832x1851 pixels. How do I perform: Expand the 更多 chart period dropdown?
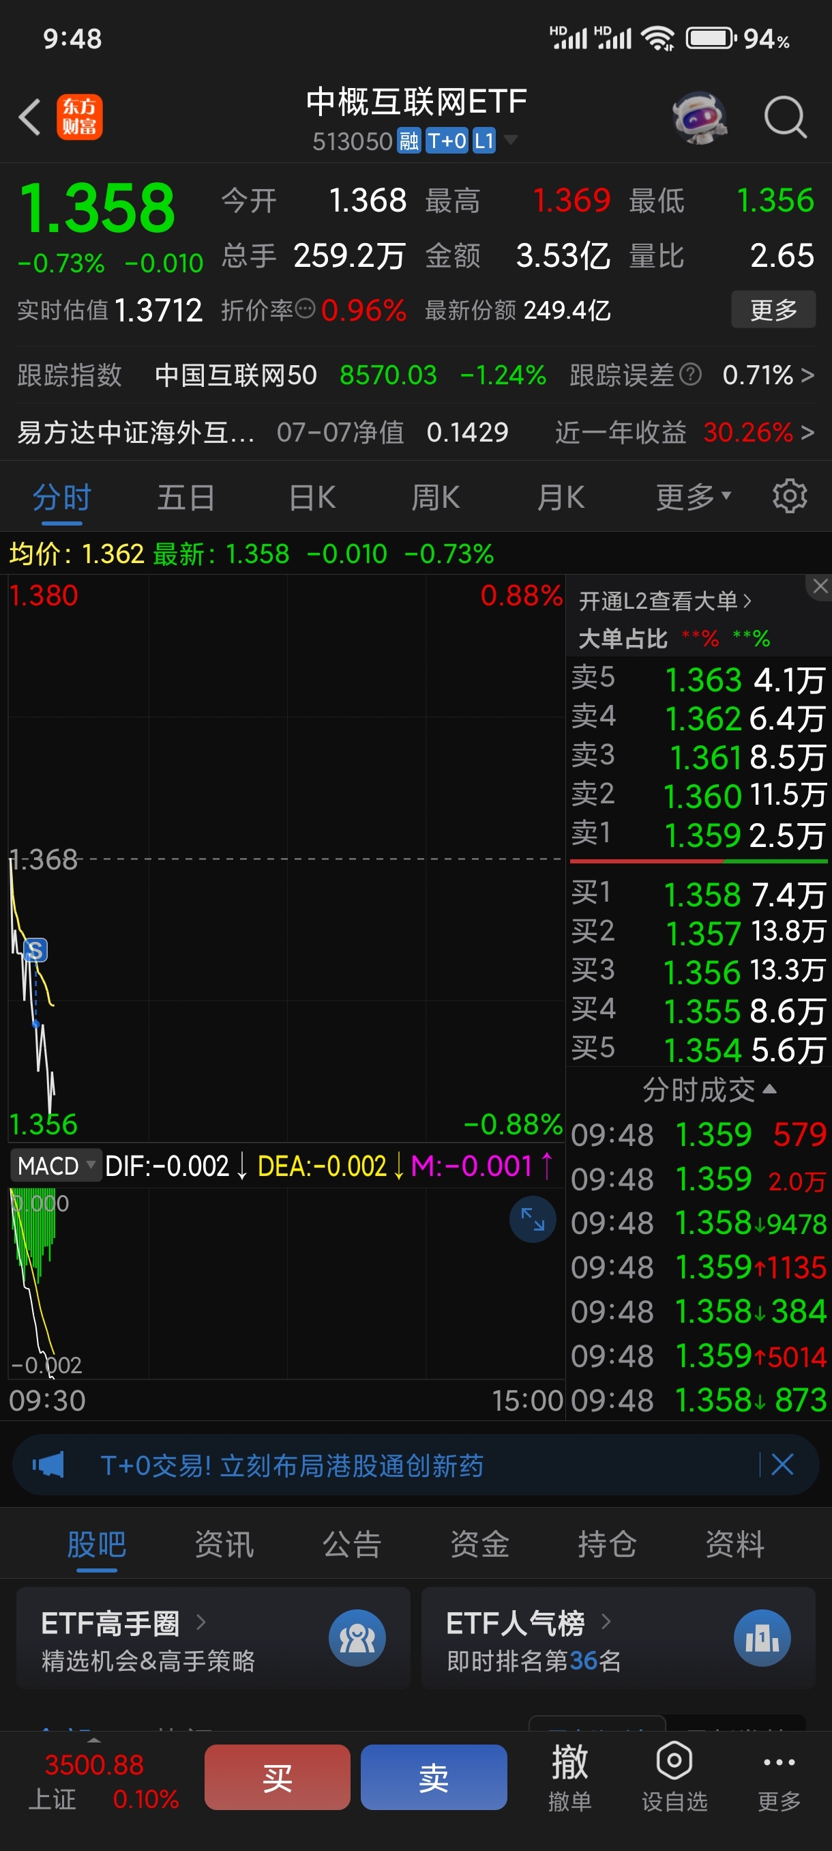694,498
